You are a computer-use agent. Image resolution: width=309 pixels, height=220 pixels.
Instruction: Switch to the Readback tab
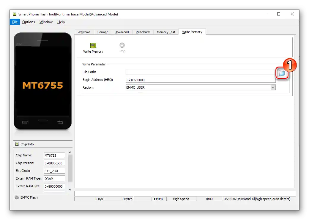(143, 32)
